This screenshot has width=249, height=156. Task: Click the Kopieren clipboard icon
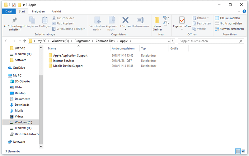pyautogui.click(x=32, y=20)
